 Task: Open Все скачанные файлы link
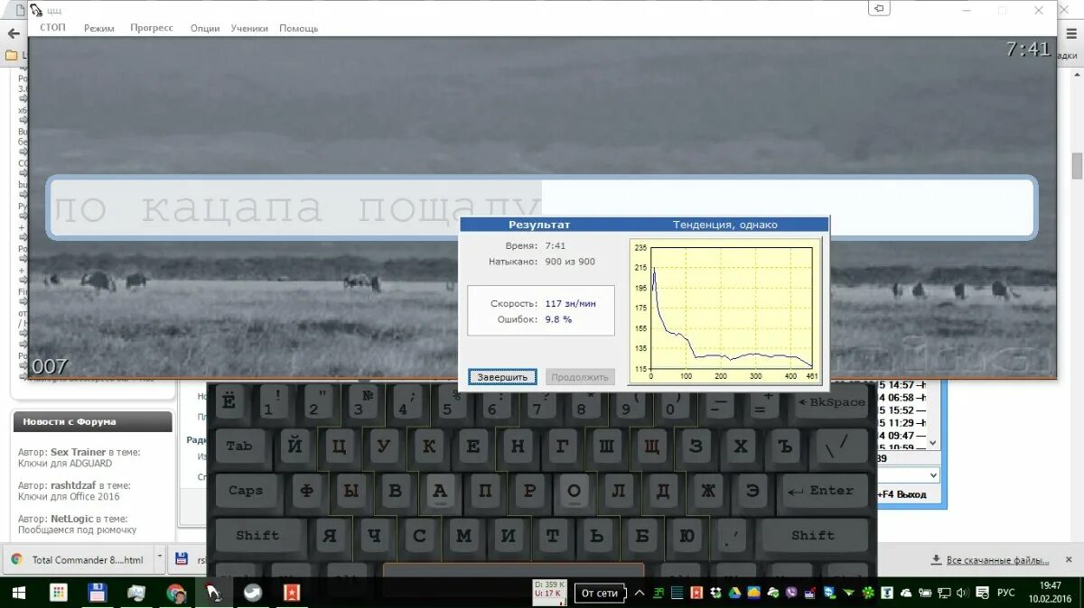tap(997, 560)
